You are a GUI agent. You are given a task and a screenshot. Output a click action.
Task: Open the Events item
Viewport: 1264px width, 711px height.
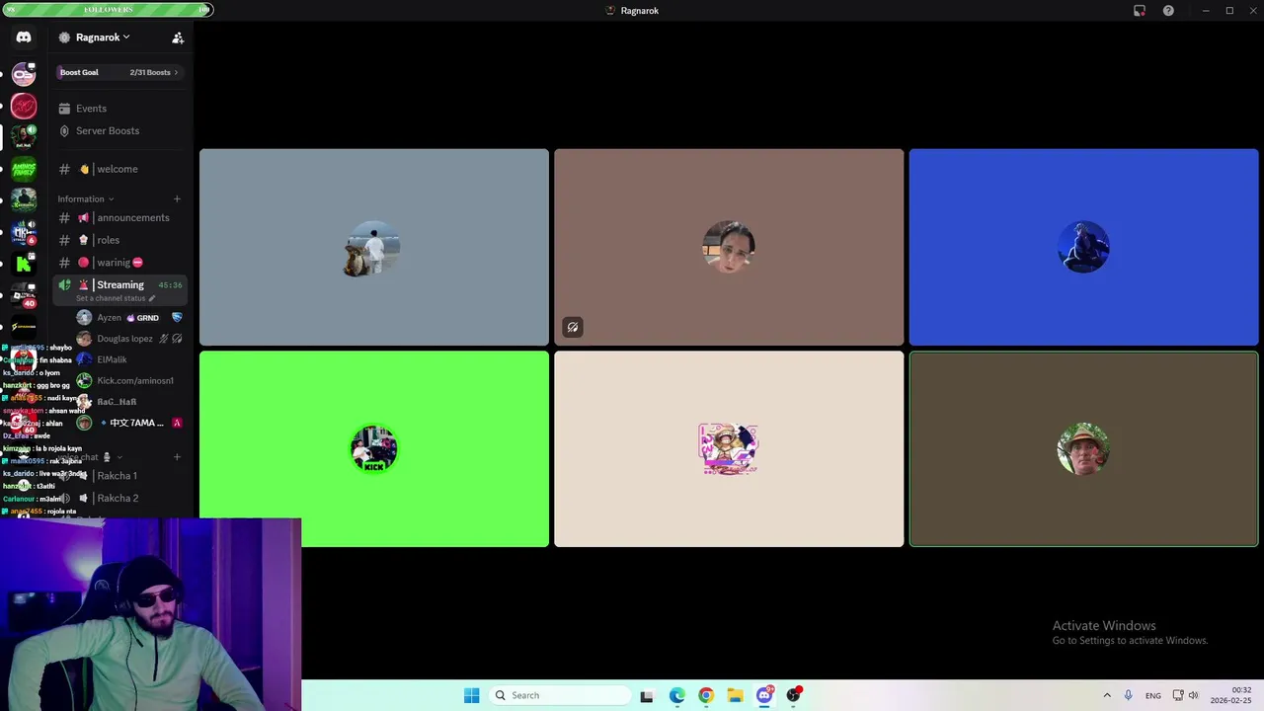click(x=91, y=109)
